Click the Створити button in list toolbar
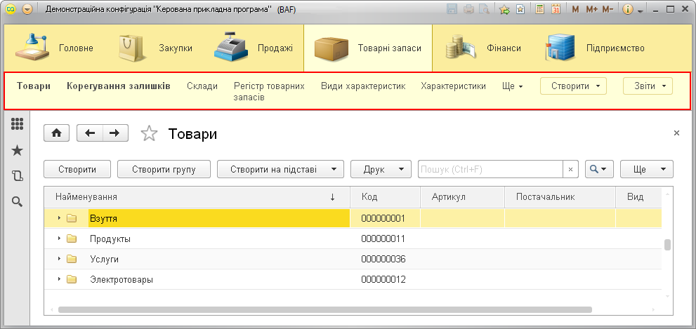The height and width of the screenshot is (329, 696). (x=77, y=169)
